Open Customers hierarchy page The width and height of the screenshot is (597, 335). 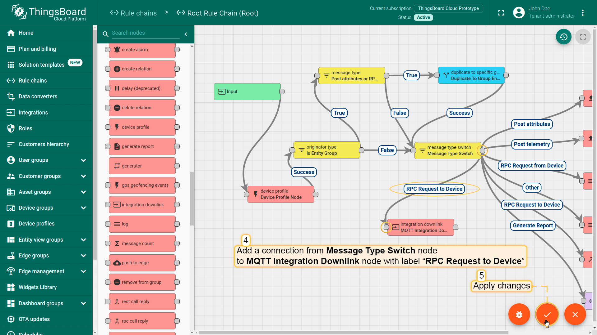(46, 144)
